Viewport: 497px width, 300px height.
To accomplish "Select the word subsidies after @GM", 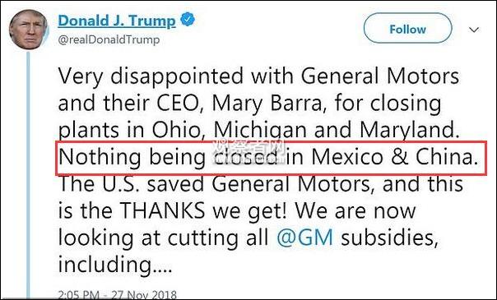I will (x=389, y=238).
